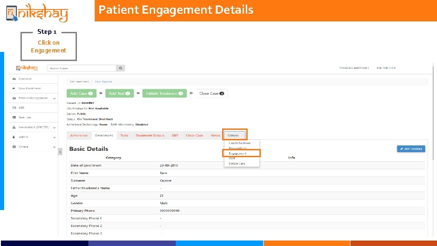Click the Refill Monitoring 'Disabled' text

click(x=142, y=125)
